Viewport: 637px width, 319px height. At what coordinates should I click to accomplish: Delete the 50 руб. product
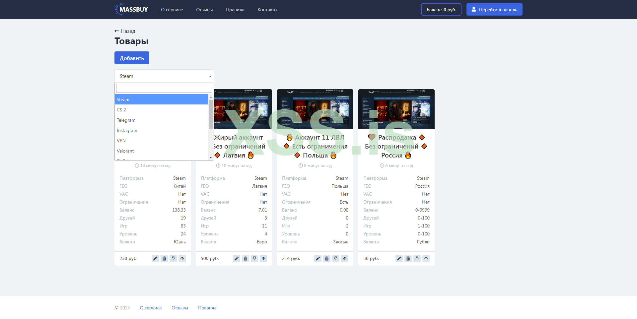tap(408, 259)
